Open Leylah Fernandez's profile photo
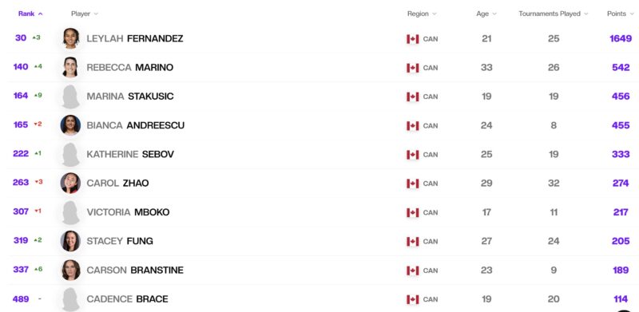Screen dimensions: 639x312 point(71,38)
